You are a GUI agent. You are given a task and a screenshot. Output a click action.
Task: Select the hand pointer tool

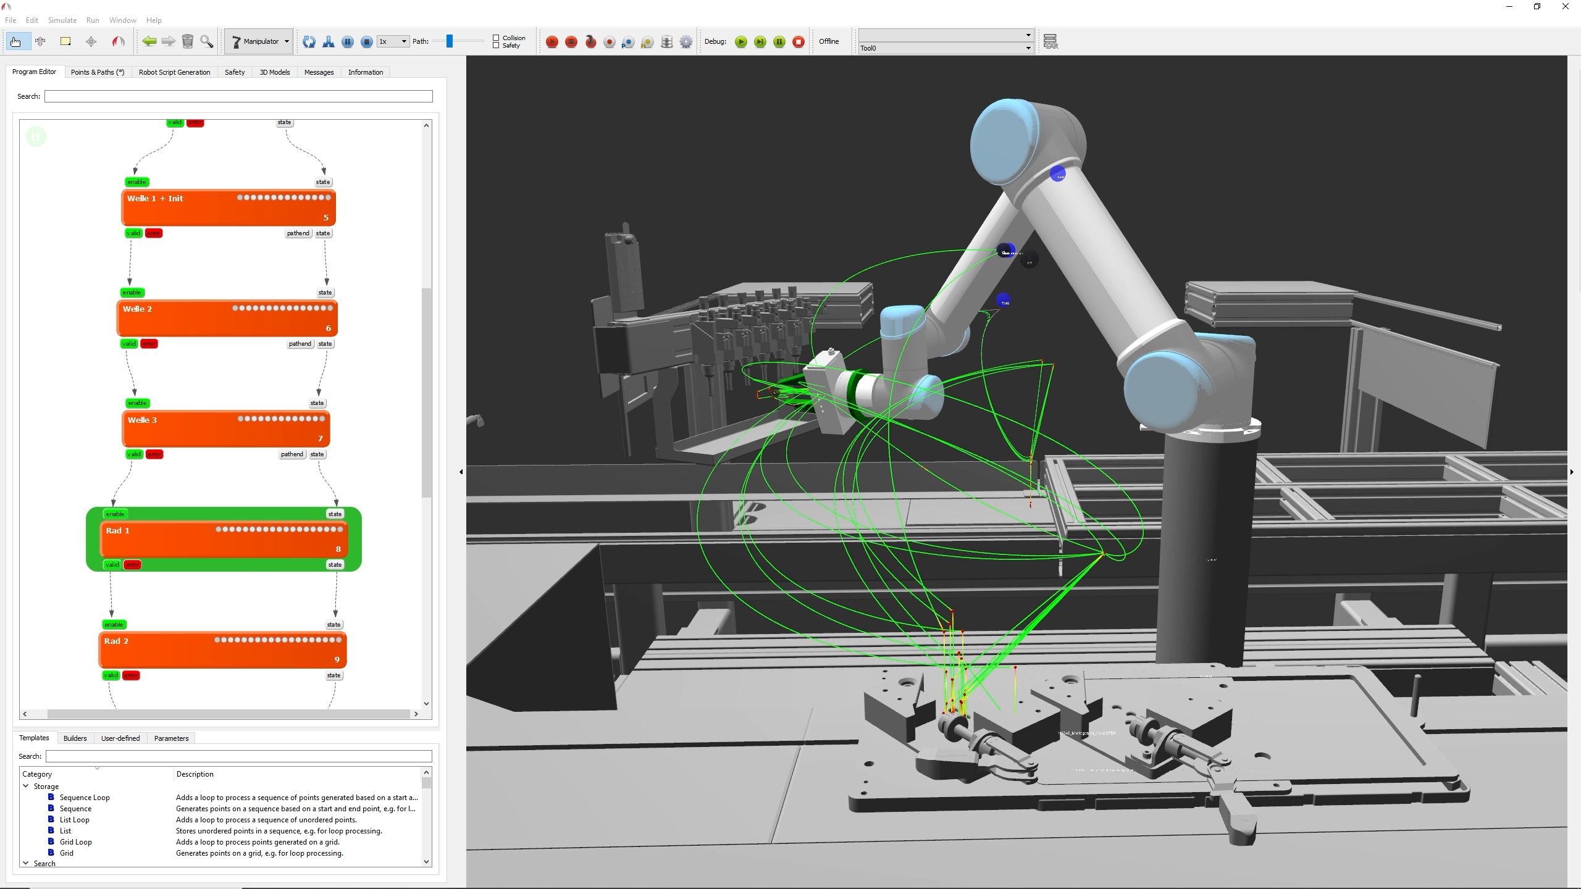point(16,41)
